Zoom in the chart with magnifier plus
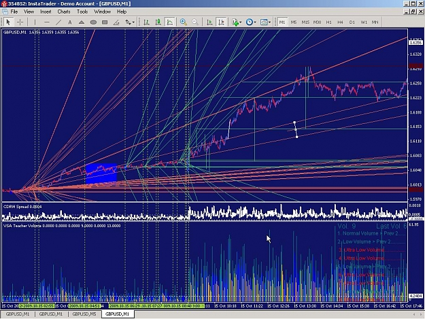The image size is (425, 319). (184, 22)
